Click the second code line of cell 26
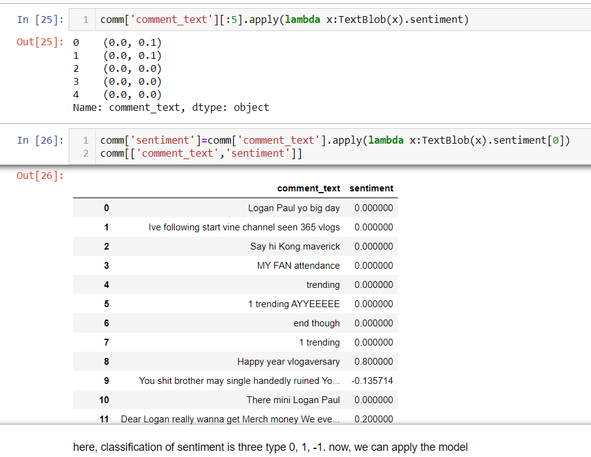This screenshot has height=457, width=591. pyautogui.click(x=201, y=153)
